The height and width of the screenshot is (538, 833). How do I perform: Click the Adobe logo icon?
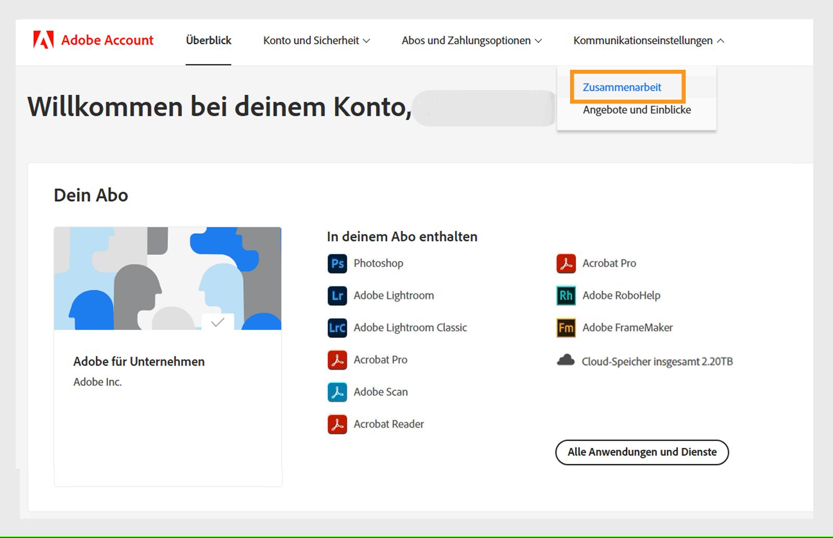(x=43, y=40)
